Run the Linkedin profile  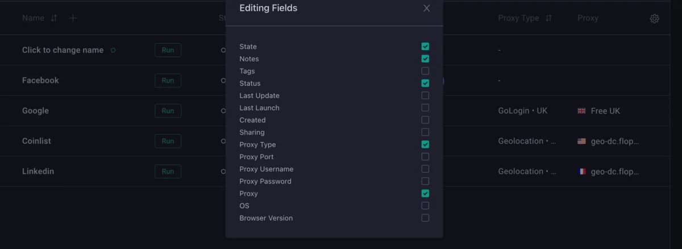pyautogui.click(x=168, y=171)
